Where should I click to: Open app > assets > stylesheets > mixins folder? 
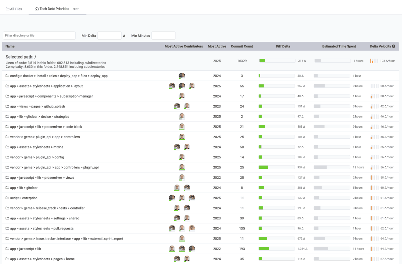click(x=37, y=147)
